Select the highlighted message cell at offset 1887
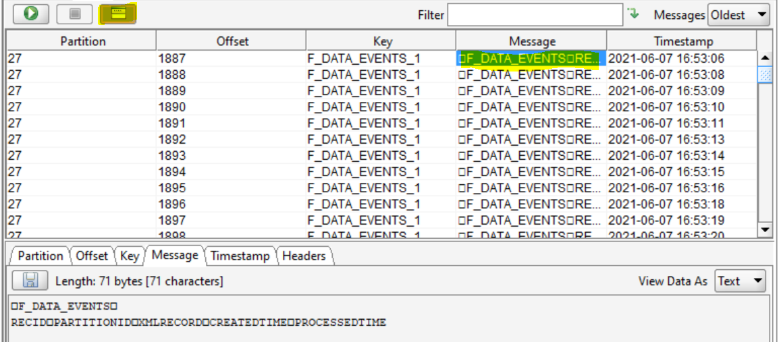779x342 pixels. point(531,59)
